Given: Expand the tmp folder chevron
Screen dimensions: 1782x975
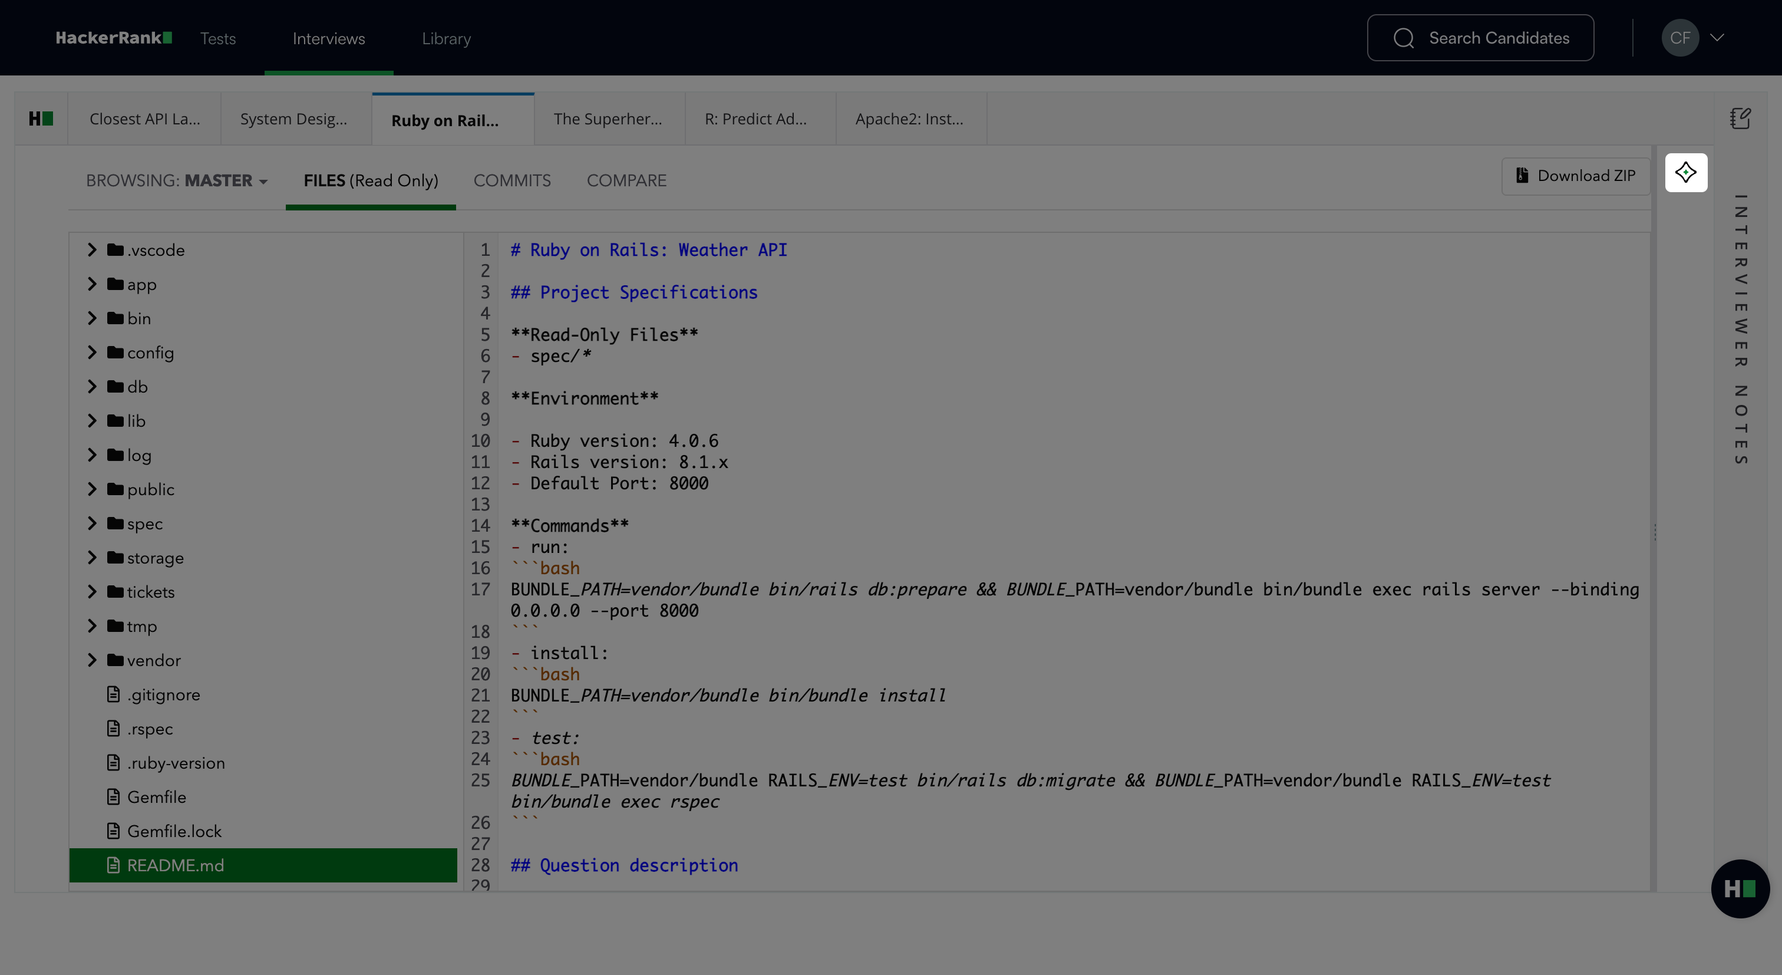Looking at the screenshot, I should point(92,625).
